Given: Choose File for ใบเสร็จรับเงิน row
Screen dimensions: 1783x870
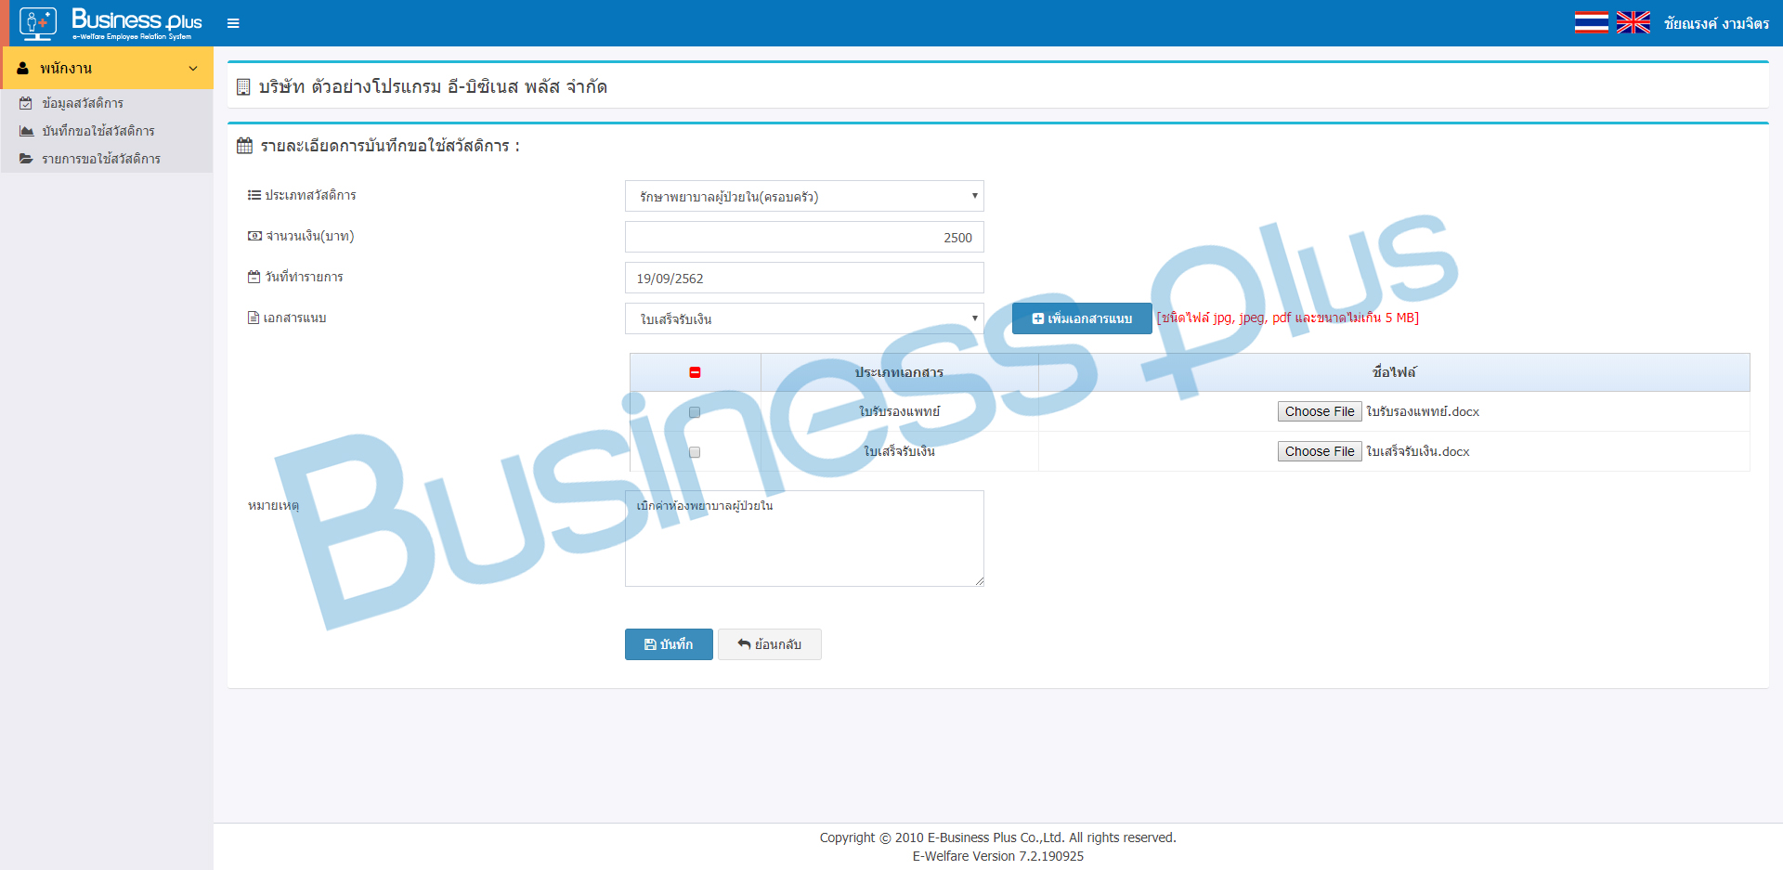Looking at the screenshot, I should pos(1320,451).
